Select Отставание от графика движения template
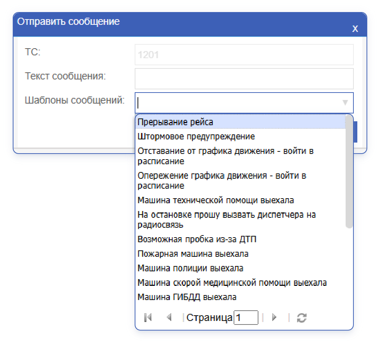 213,155
